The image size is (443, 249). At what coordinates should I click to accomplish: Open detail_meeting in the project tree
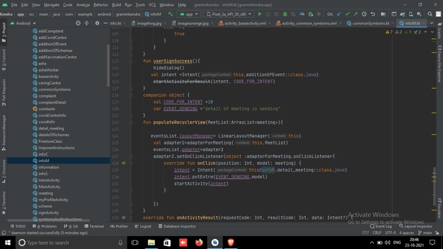tap(51, 128)
